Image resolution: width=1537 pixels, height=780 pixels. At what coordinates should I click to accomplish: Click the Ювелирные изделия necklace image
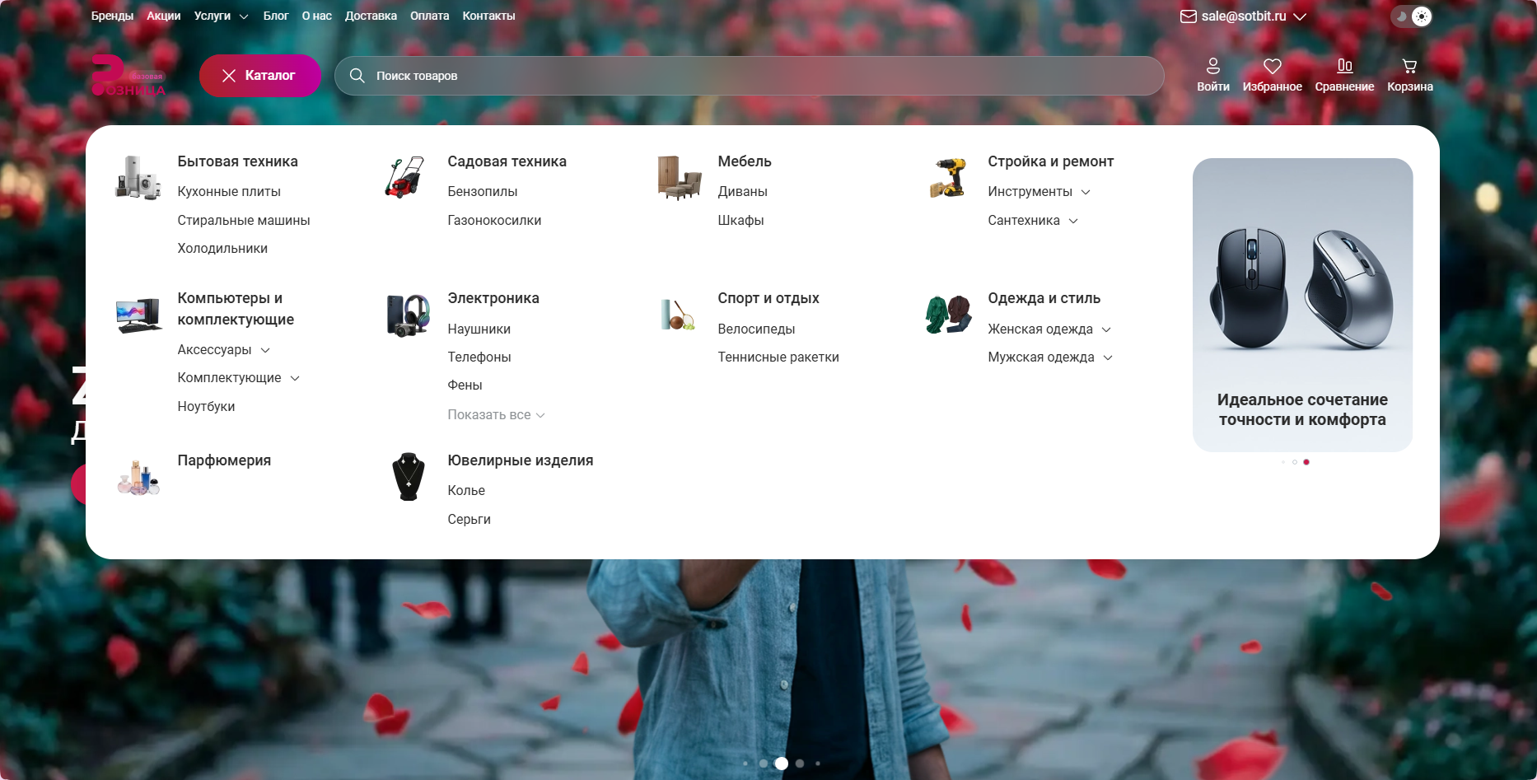(x=408, y=476)
